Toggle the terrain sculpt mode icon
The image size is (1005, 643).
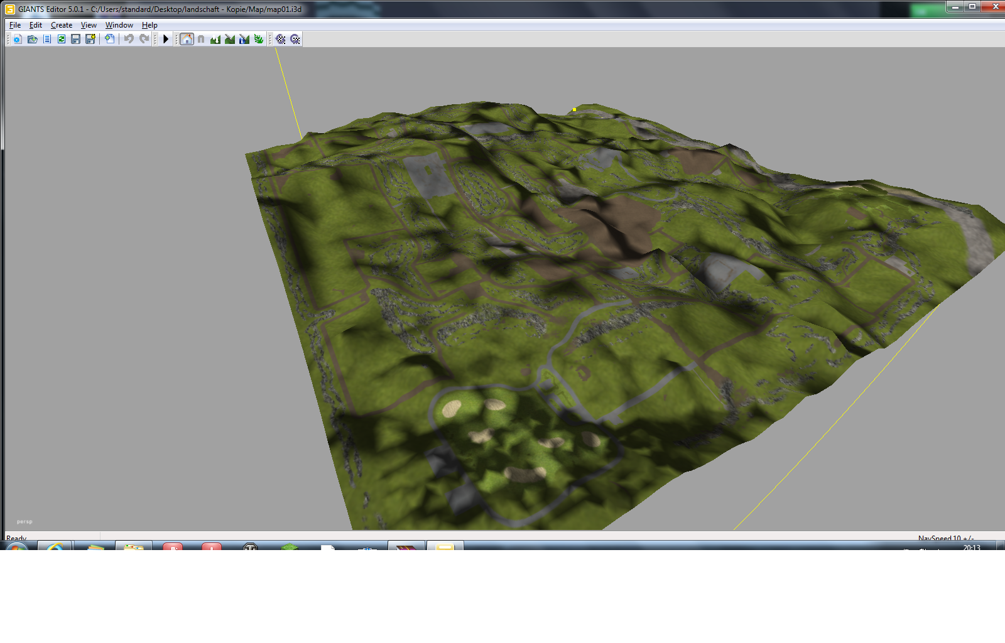point(215,39)
